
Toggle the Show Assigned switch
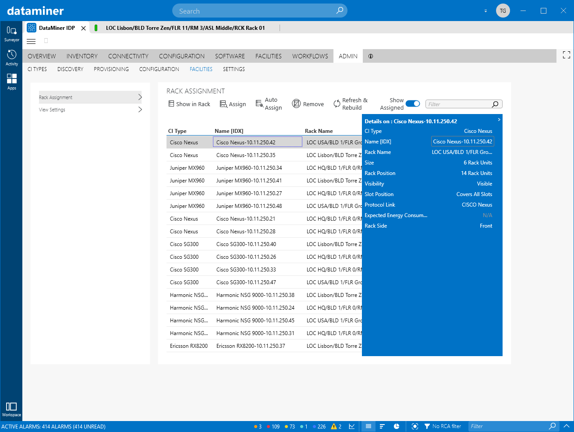pyautogui.click(x=413, y=104)
